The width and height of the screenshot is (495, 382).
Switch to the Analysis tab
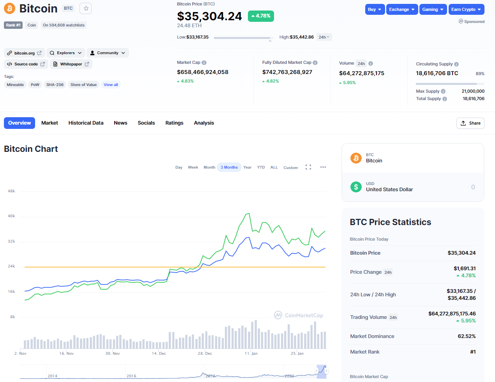(x=204, y=123)
